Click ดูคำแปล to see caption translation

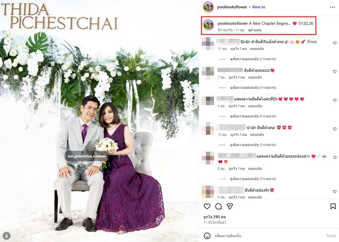(255, 30)
